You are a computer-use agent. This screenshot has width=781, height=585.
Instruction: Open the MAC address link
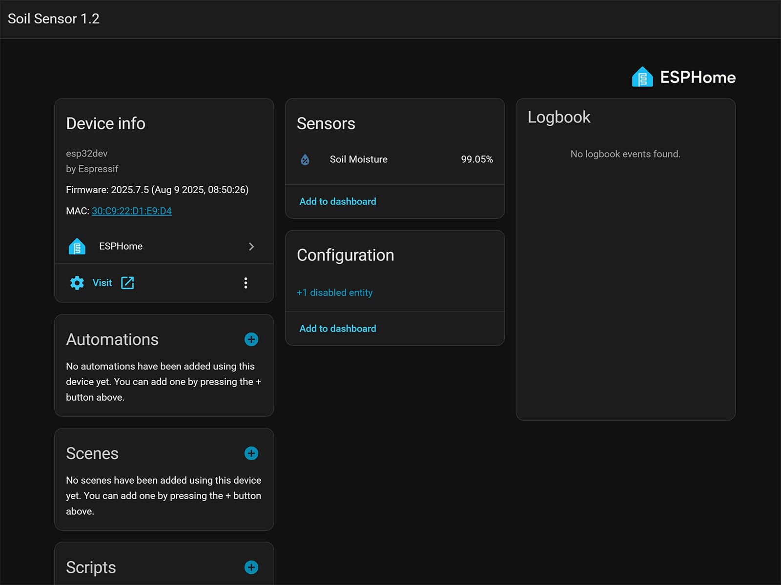(x=132, y=211)
